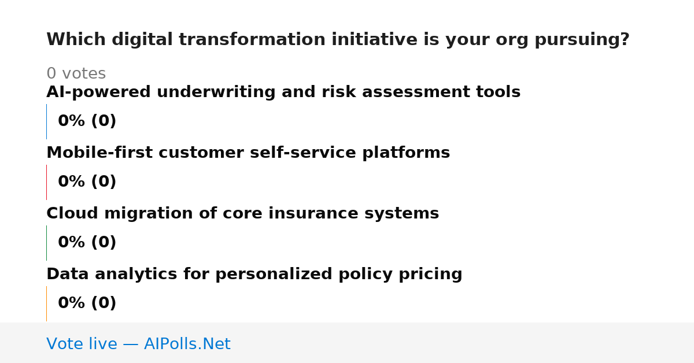694x363 pixels.
Task: Choose Mobile-first customer self-service platforms option
Action: 248,153
